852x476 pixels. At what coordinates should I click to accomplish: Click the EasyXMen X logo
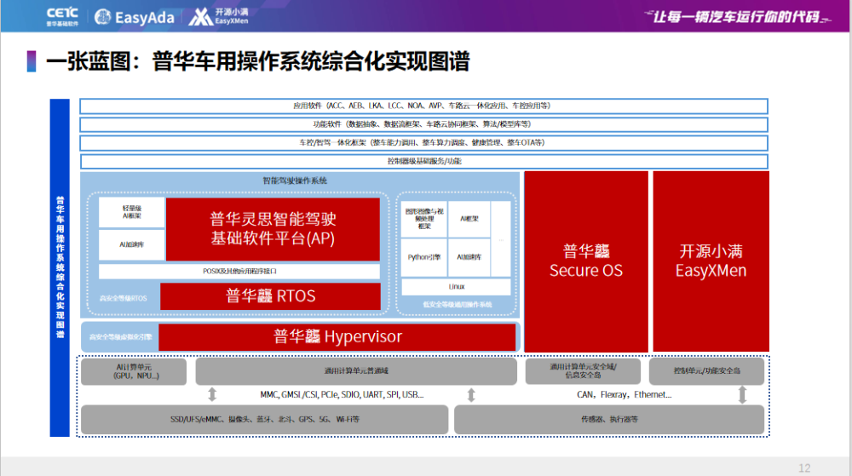[x=200, y=17]
